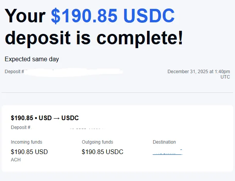Select the "$190.85 USDC" outgoing amount in card
The height and width of the screenshot is (181, 235).
[102, 152]
